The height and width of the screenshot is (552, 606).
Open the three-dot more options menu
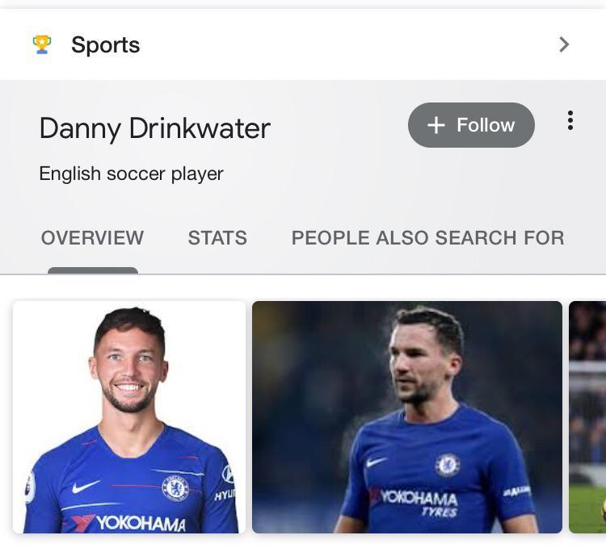pyautogui.click(x=570, y=121)
